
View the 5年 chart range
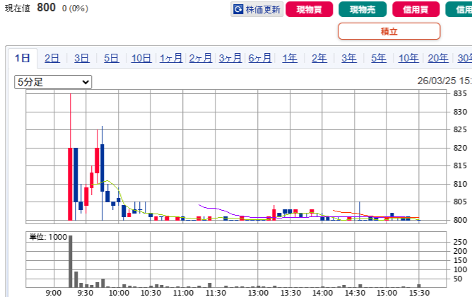point(379,59)
